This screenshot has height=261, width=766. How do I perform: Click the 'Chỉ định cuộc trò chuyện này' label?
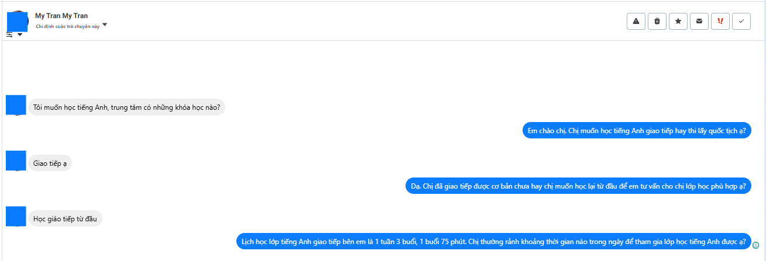tap(67, 26)
